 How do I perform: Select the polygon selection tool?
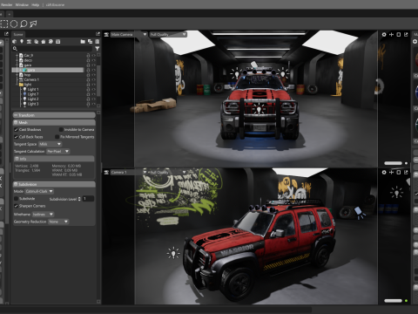(33, 24)
